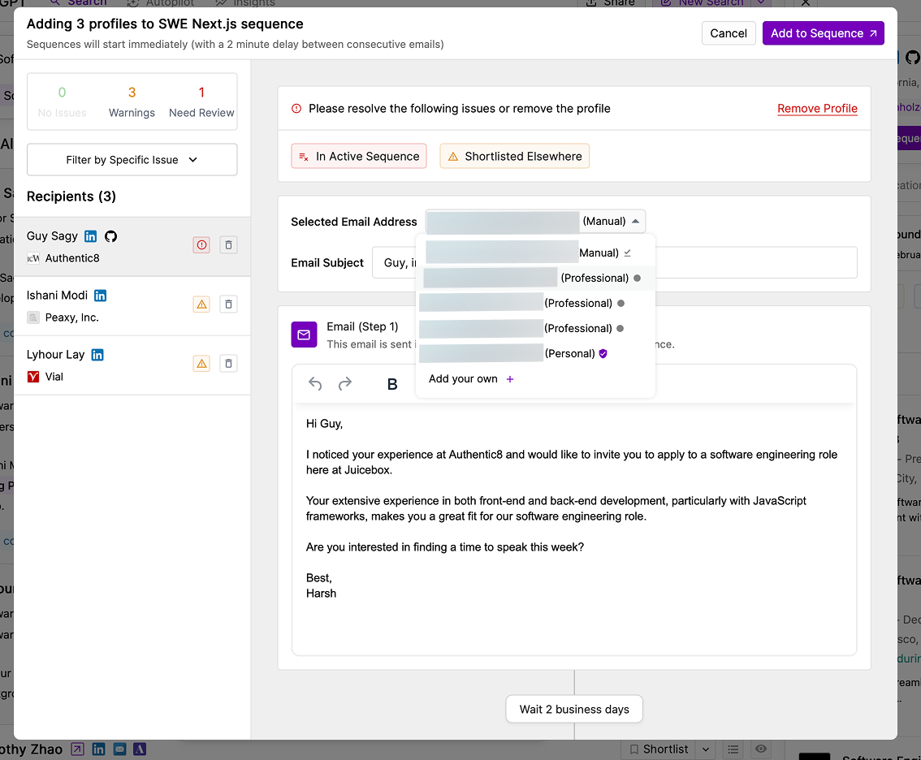Click the Shortlisted Elsewhere tag
The height and width of the screenshot is (760, 921).
(515, 156)
